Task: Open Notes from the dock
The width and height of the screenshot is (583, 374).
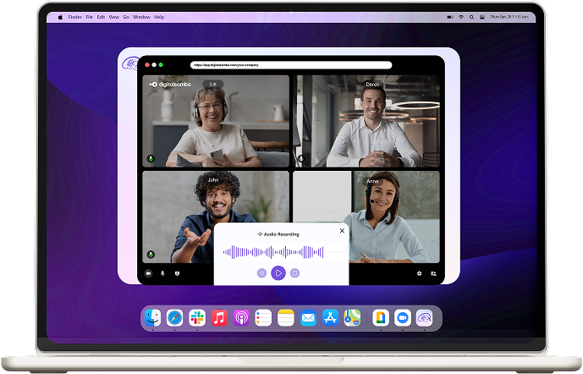Action: pos(286,318)
